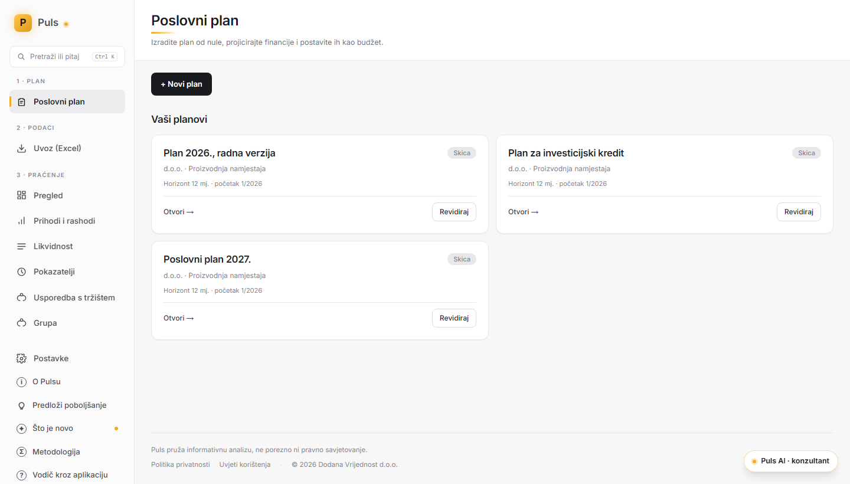The width and height of the screenshot is (850, 484).
Task: Open Postavke gear icon
Action: 22,358
